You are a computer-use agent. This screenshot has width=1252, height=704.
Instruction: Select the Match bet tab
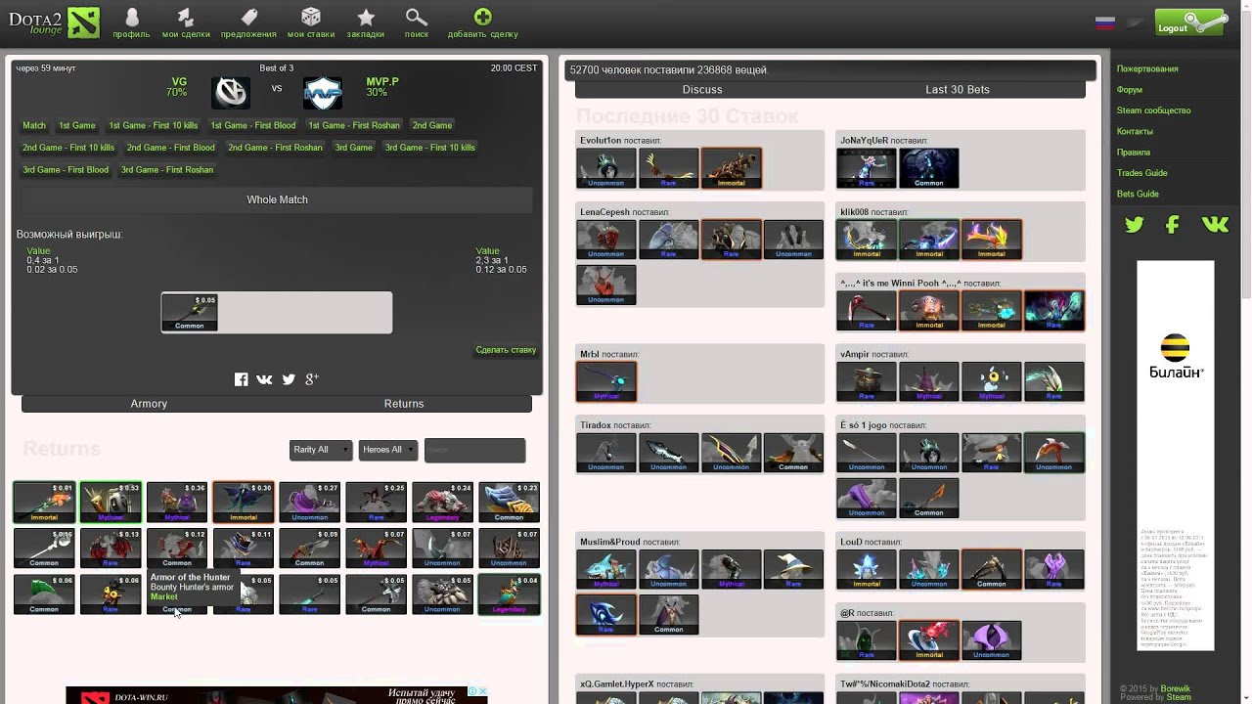(x=34, y=125)
